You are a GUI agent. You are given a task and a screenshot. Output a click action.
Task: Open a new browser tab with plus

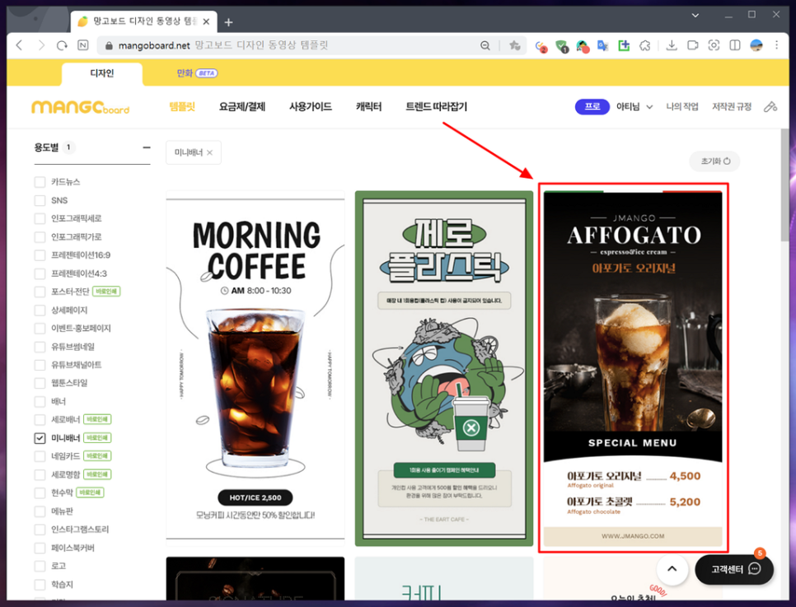(228, 21)
